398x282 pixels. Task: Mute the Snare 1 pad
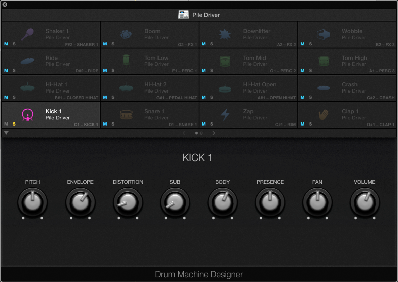105,124
